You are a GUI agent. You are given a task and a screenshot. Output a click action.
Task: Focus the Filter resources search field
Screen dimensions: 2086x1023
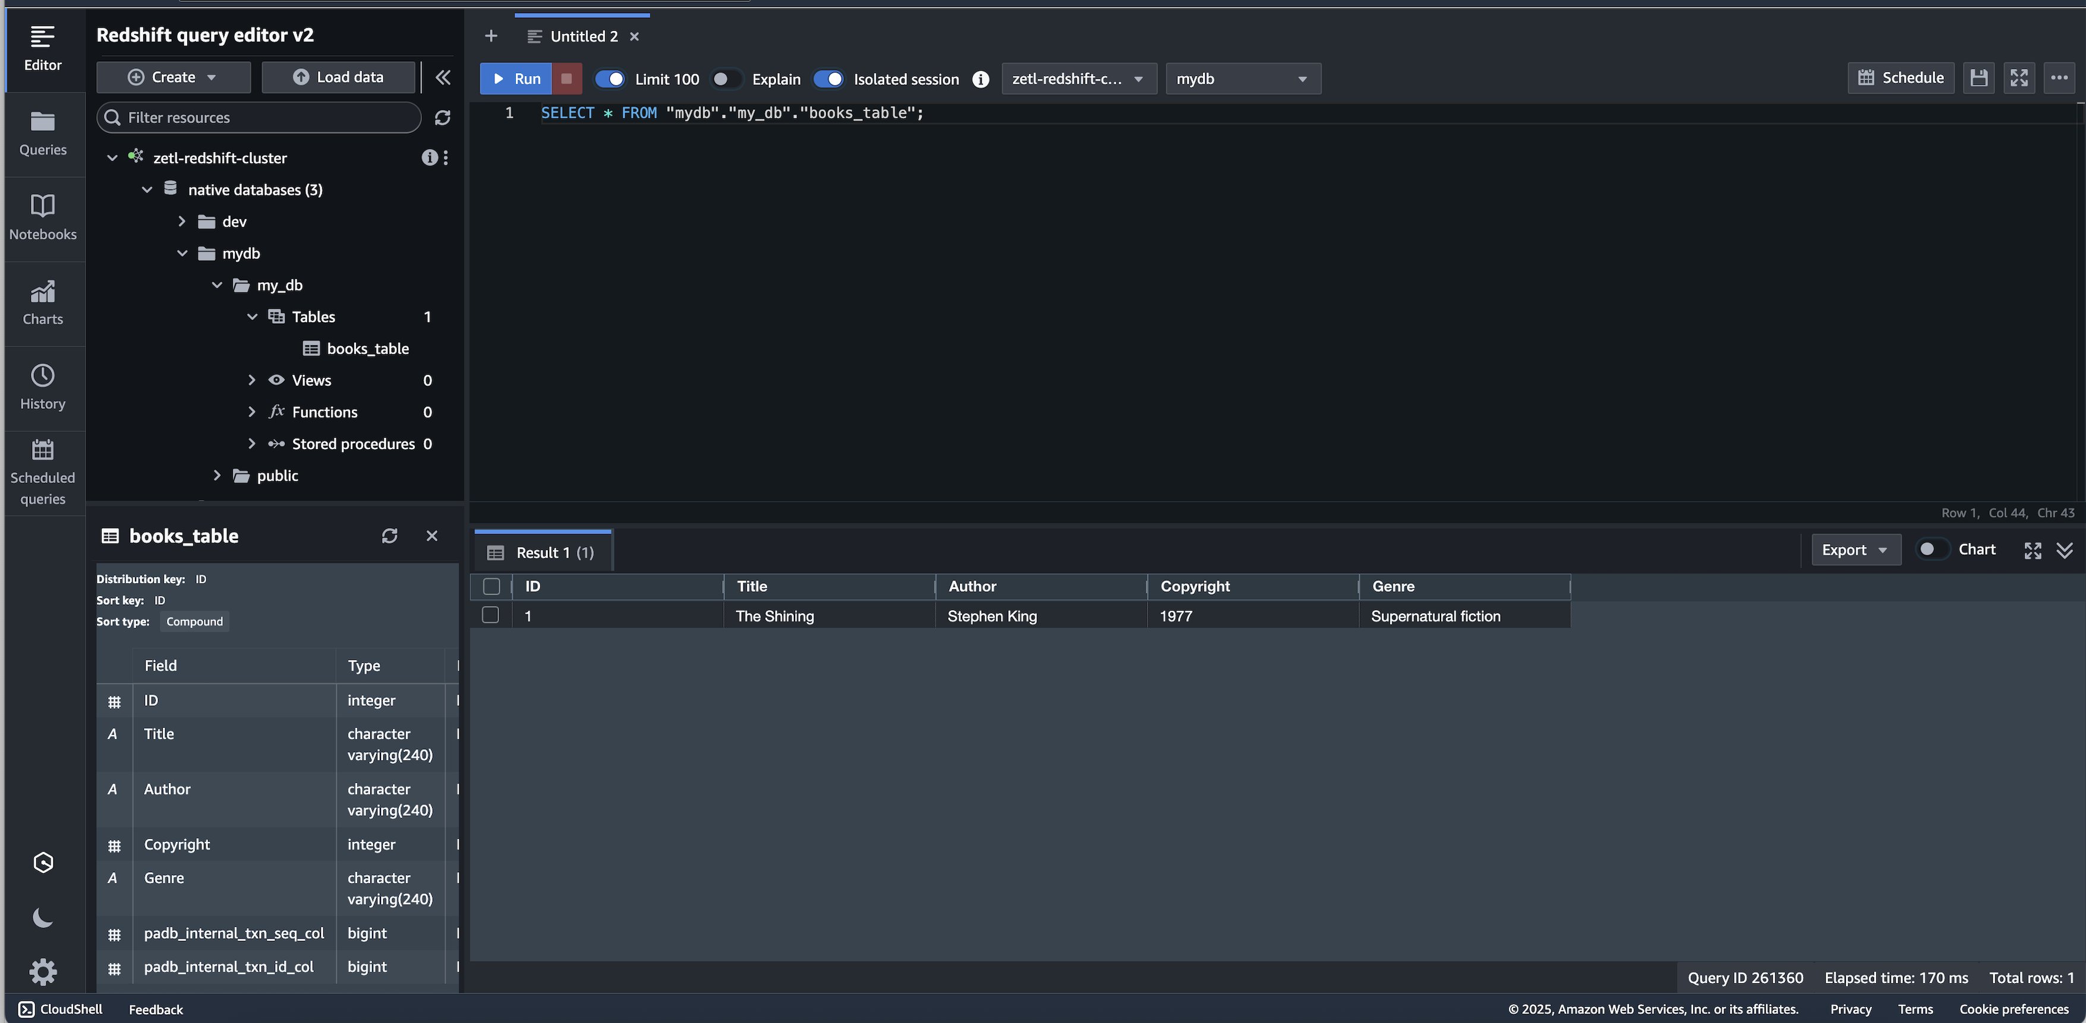click(259, 118)
